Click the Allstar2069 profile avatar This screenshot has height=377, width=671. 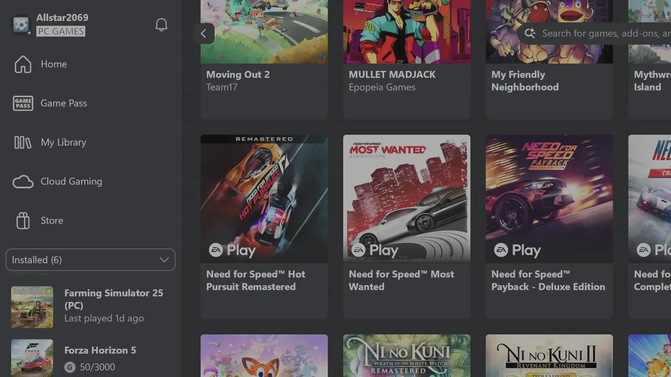pos(21,25)
